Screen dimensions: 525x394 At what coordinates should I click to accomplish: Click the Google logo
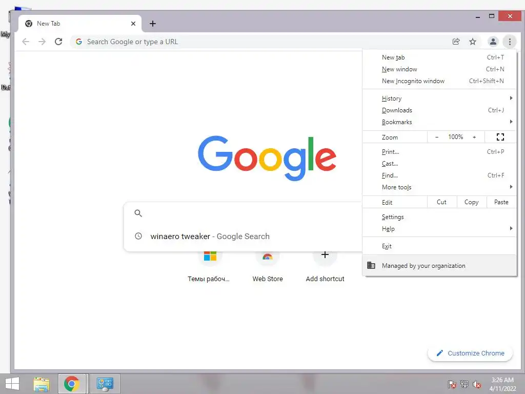click(267, 157)
